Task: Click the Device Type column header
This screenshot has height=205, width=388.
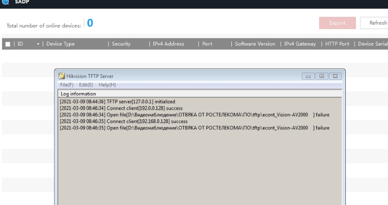Action: [60, 44]
